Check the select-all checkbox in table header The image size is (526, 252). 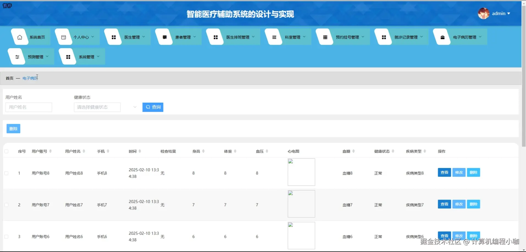click(x=6, y=151)
